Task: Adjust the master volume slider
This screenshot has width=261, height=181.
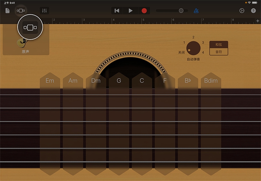Action: (x=181, y=11)
